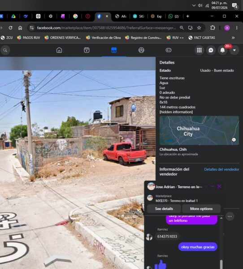Open the Gaming controller icon
Image resolution: width=243 pixels, height=269 pixels.
168,50
